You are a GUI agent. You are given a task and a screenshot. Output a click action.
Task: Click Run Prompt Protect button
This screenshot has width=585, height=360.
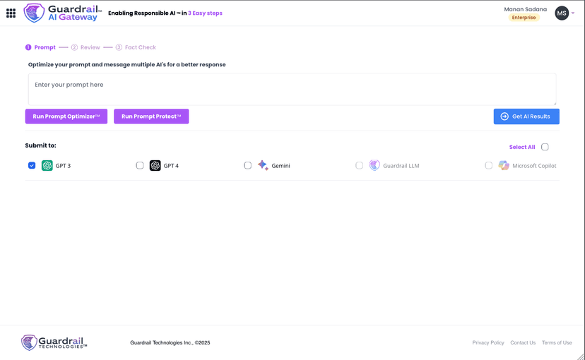click(151, 116)
